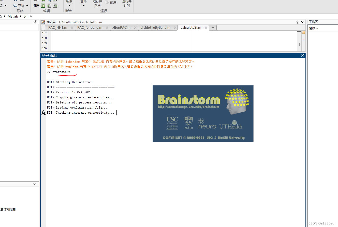Click line number 157 in editor
Viewport: 338px width, 227px height.
click(x=44, y=33)
